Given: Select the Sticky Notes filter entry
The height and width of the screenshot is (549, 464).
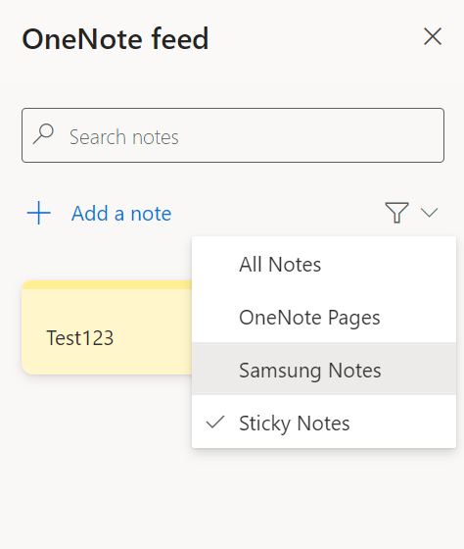Looking at the screenshot, I should tap(324, 422).
